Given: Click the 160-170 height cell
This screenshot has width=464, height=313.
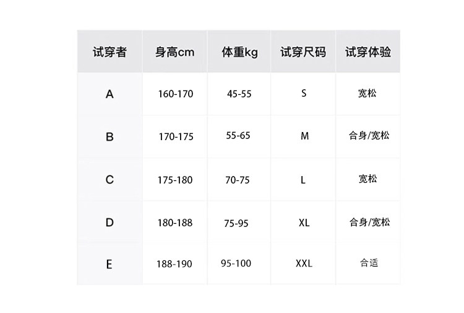Looking at the screenshot, I should 175,94.
